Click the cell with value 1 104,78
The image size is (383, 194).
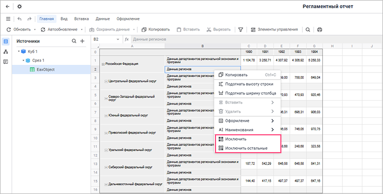[249, 60]
